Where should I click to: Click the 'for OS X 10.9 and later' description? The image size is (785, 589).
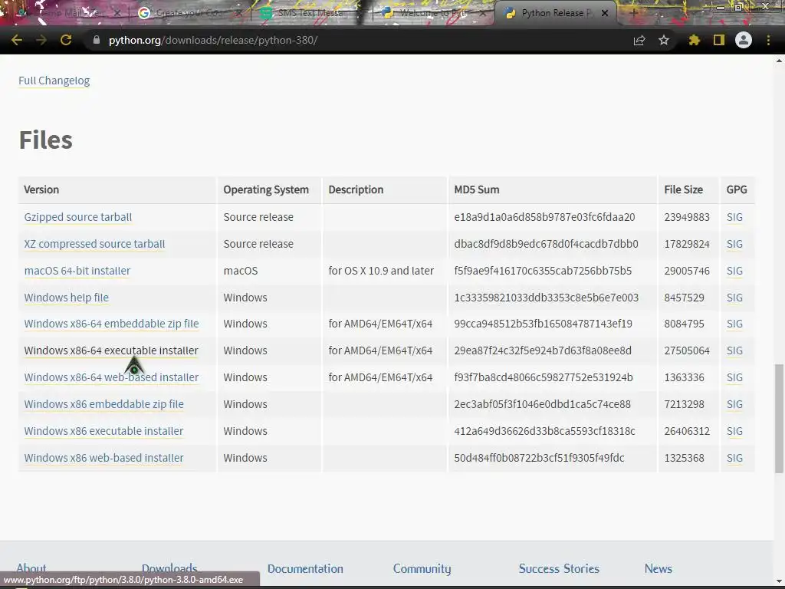(x=381, y=271)
